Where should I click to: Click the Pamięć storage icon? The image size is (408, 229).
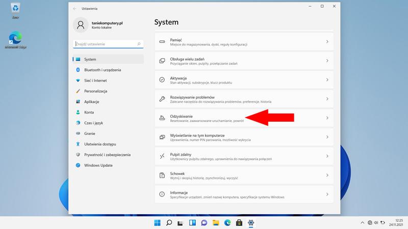click(162, 42)
